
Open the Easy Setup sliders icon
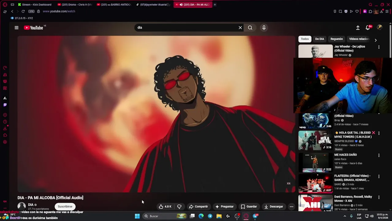pos(387,11)
